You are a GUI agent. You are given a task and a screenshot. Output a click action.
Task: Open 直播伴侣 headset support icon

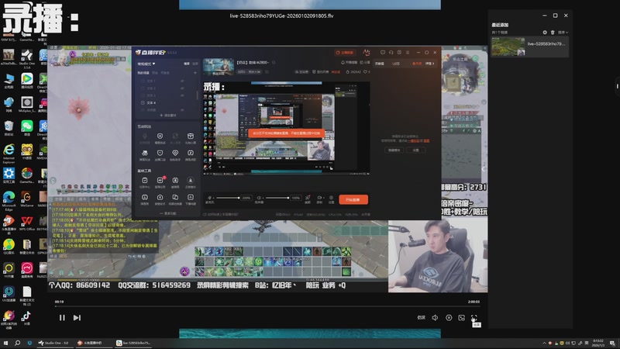pos(391,52)
